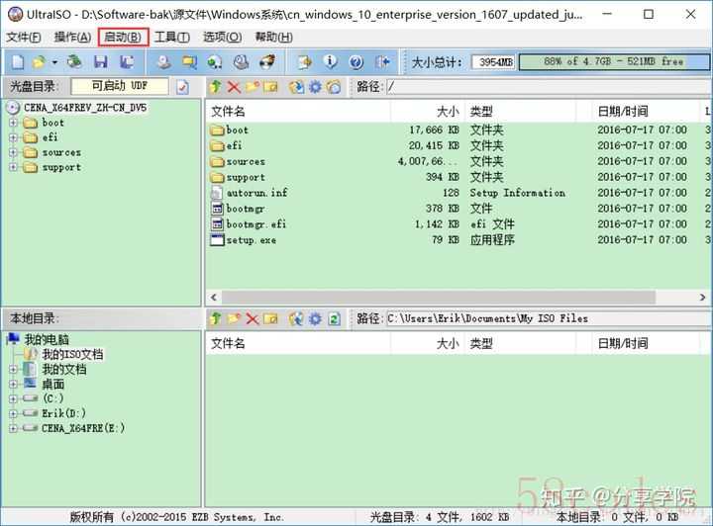Open the 工具(T) menu

tap(172, 38)
